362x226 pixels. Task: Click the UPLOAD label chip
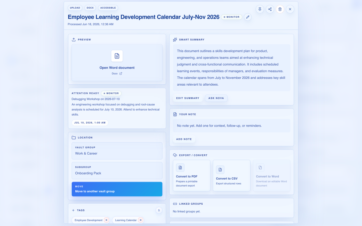coord(75,8)
